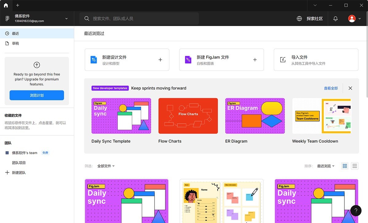The width and height of the screenshot is (368, 223).
Task: Open the Flow Charts template thumbnail
Action: click(188, 116)
